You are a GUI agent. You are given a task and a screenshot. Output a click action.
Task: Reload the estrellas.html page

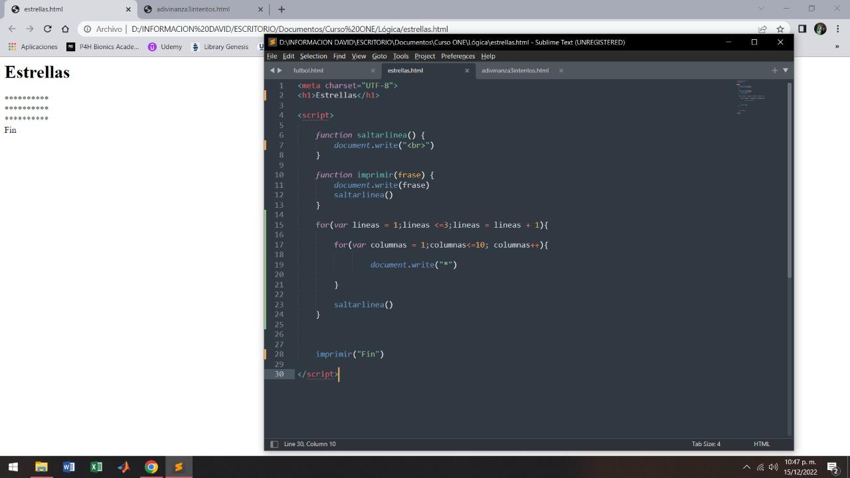point(48,29)
